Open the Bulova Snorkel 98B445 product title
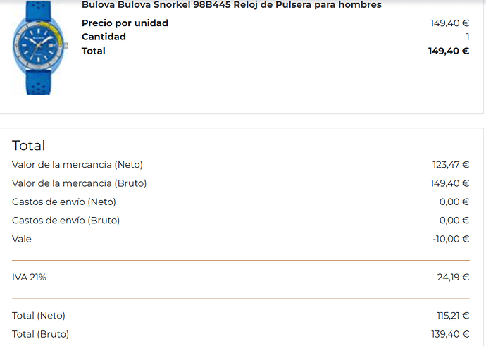The width and height of the screenshot is (486, 346). pos(232,5)
